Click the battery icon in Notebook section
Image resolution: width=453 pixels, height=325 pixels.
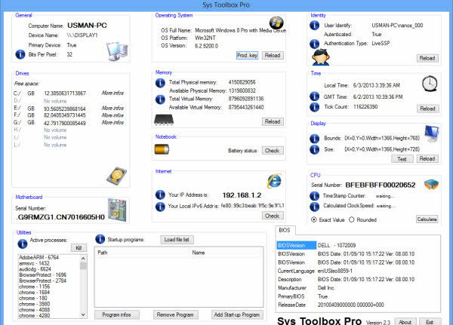point(162,149)
